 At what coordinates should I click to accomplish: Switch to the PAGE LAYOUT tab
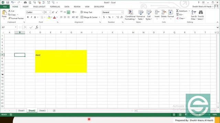[39, 6]
